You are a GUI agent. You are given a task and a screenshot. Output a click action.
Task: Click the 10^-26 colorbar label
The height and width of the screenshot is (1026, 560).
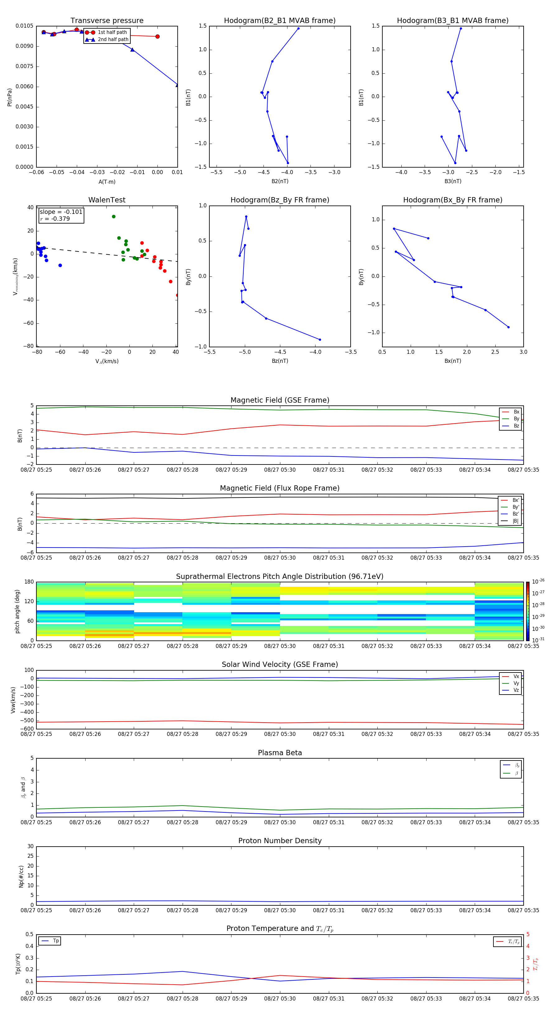coord(538,581)
